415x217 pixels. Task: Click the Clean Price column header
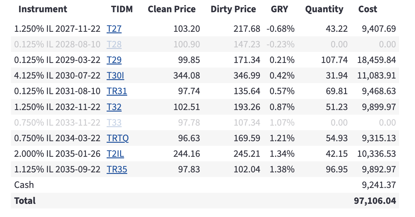coord(172,9)
